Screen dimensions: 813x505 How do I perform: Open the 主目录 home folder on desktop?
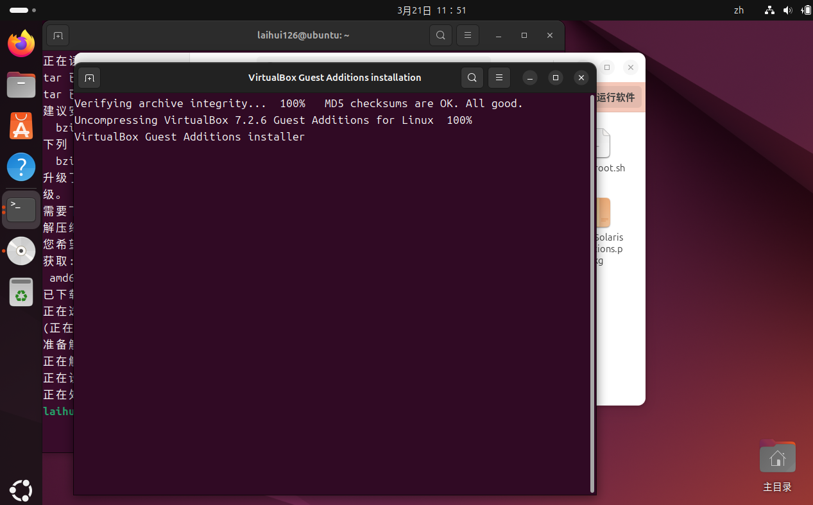(x=777, y=466)
